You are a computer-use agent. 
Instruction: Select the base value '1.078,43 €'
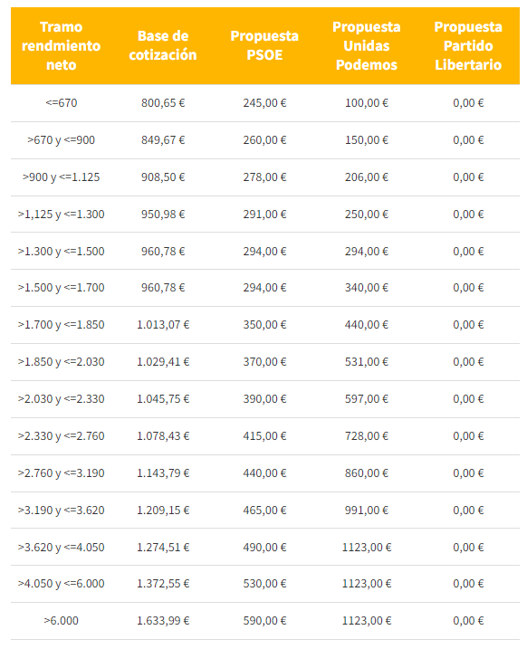coord(163,436)
